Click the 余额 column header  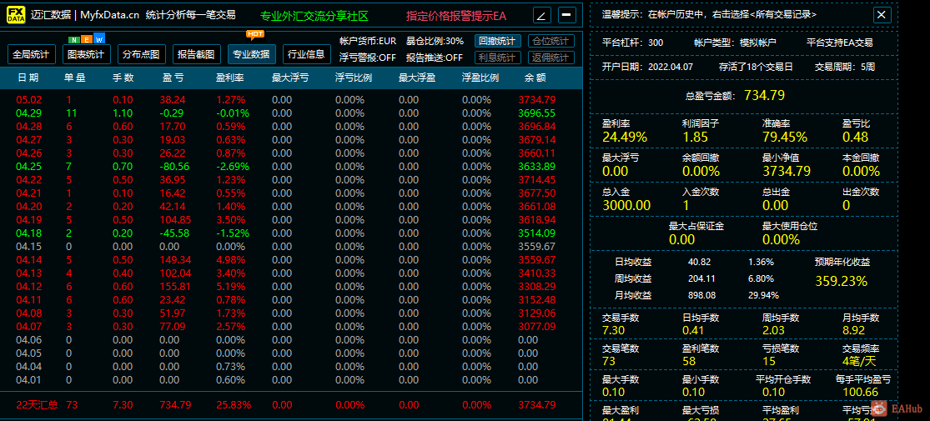(x=535, y=78)
